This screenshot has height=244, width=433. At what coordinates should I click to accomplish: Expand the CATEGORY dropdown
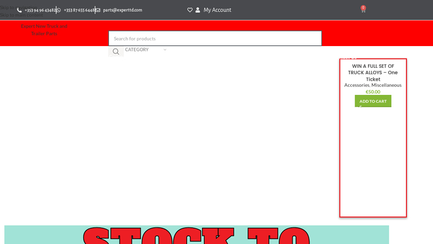143,50
